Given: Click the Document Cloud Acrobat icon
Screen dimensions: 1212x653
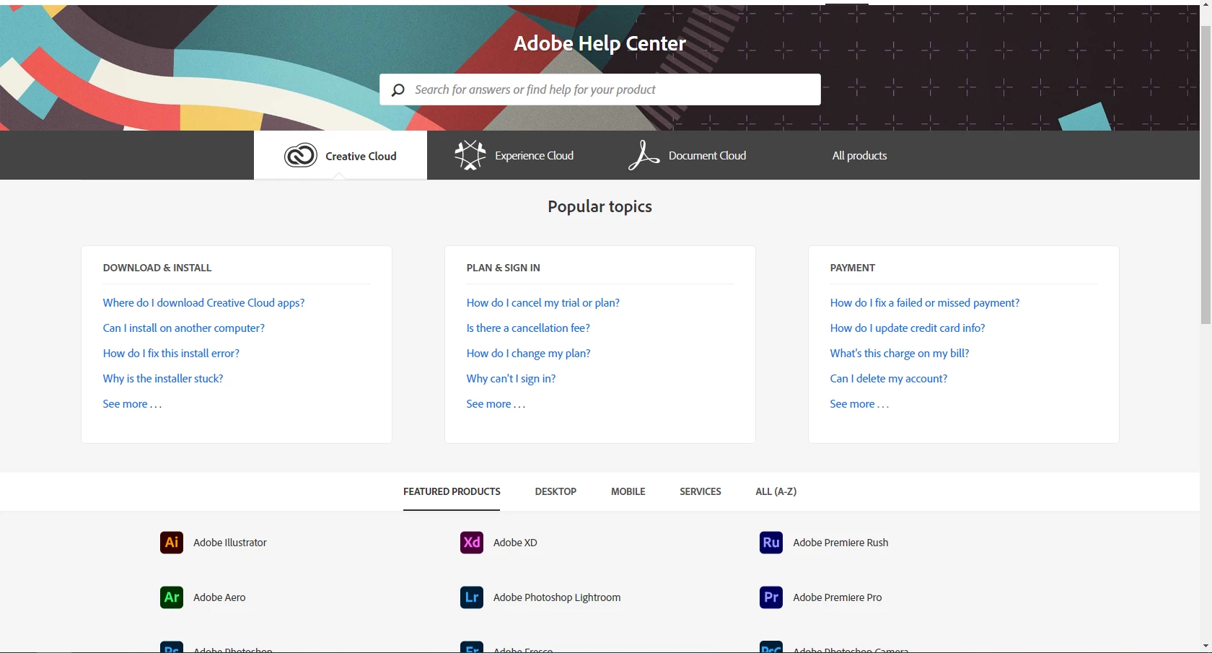Looking at the screenshot, I should click(644, 155).
